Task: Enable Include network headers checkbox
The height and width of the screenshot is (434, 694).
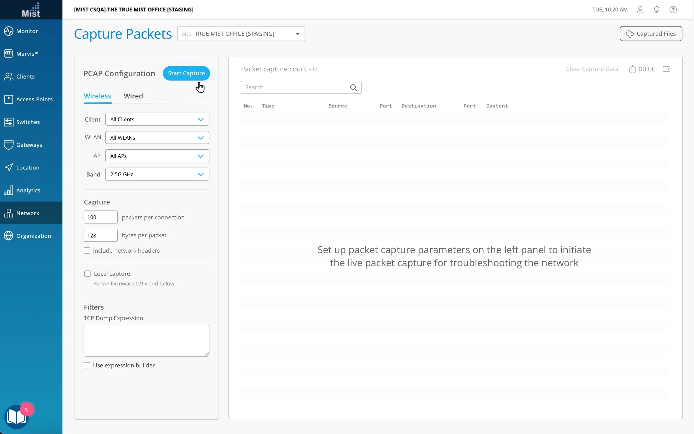Action: coord(87,250)
